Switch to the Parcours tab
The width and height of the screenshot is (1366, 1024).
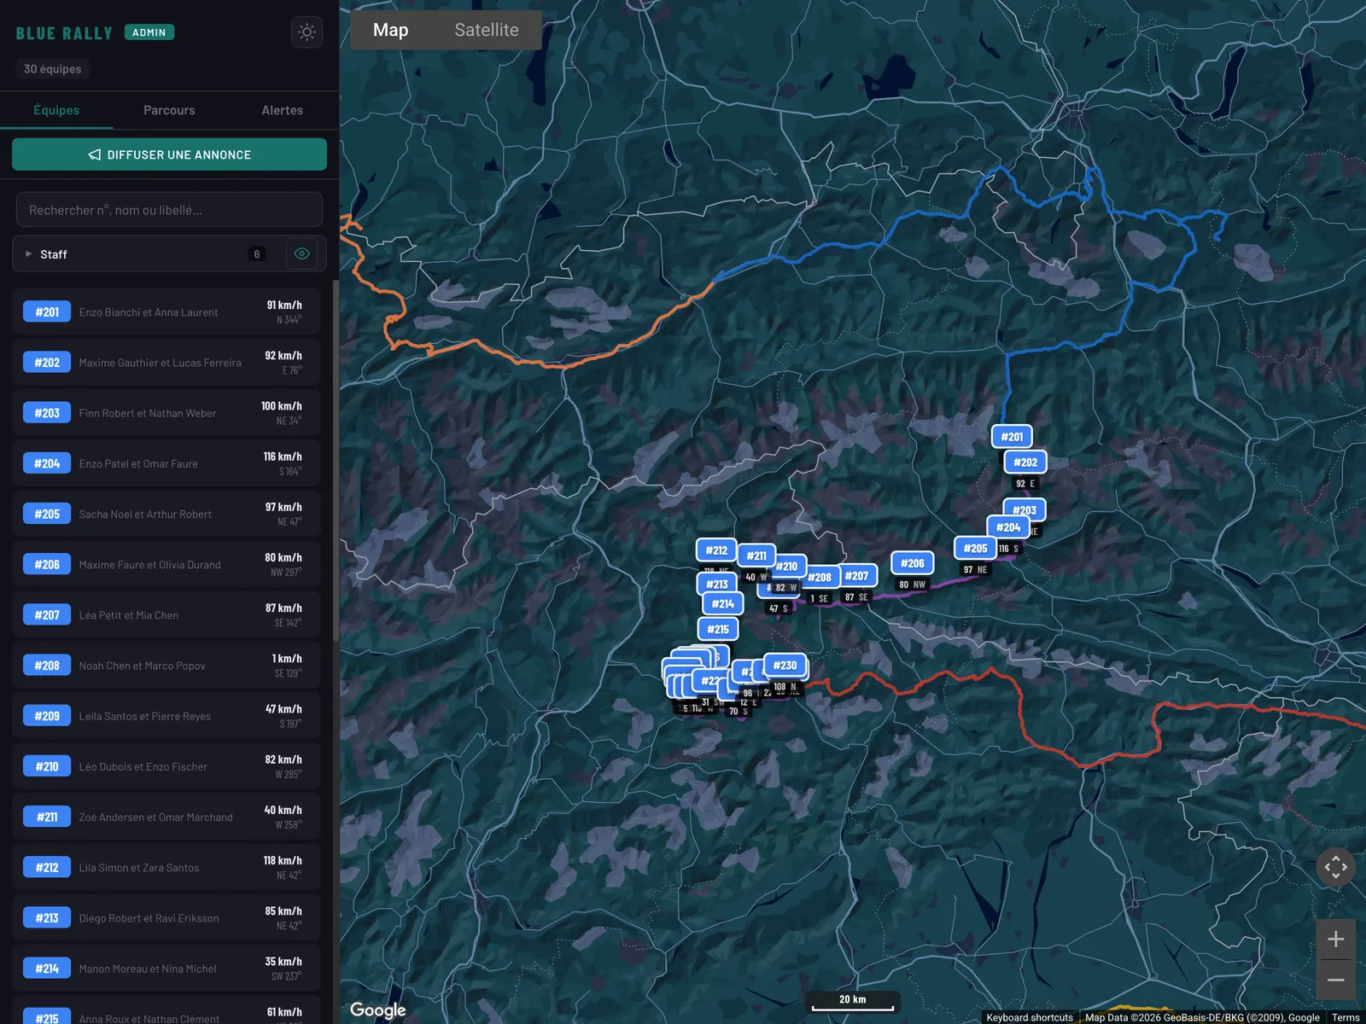169,110
